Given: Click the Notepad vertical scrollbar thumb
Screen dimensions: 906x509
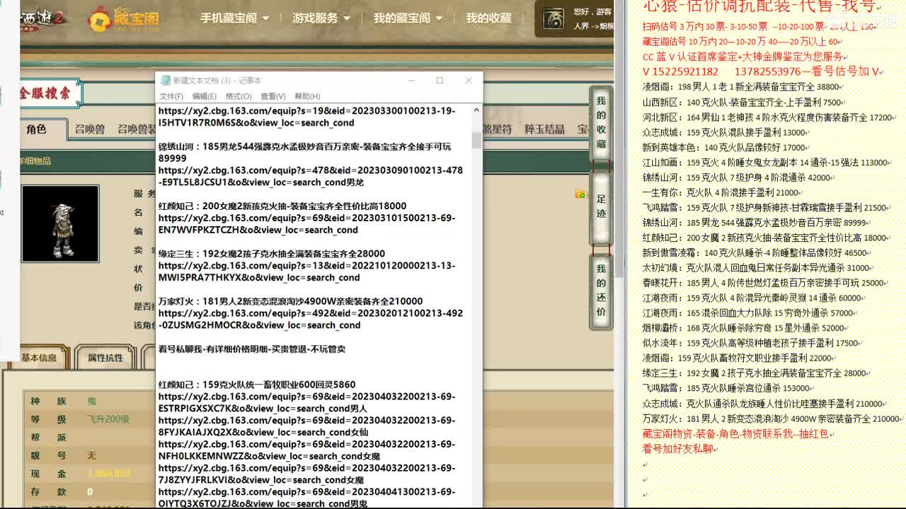Looking at the screenshot, I should point(476,139).
